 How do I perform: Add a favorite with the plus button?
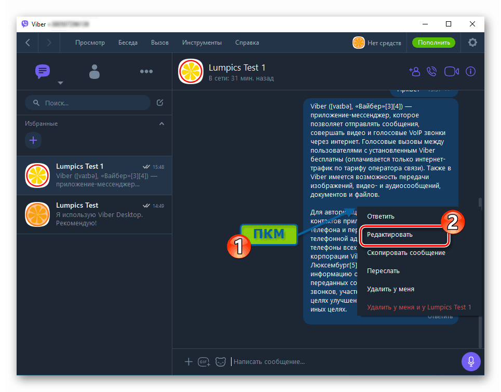33,140
